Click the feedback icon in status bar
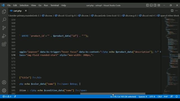This screenshot has height=101, width=180. click(172, 97)
